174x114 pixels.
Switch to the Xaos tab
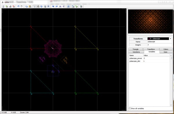pos(166,52)
